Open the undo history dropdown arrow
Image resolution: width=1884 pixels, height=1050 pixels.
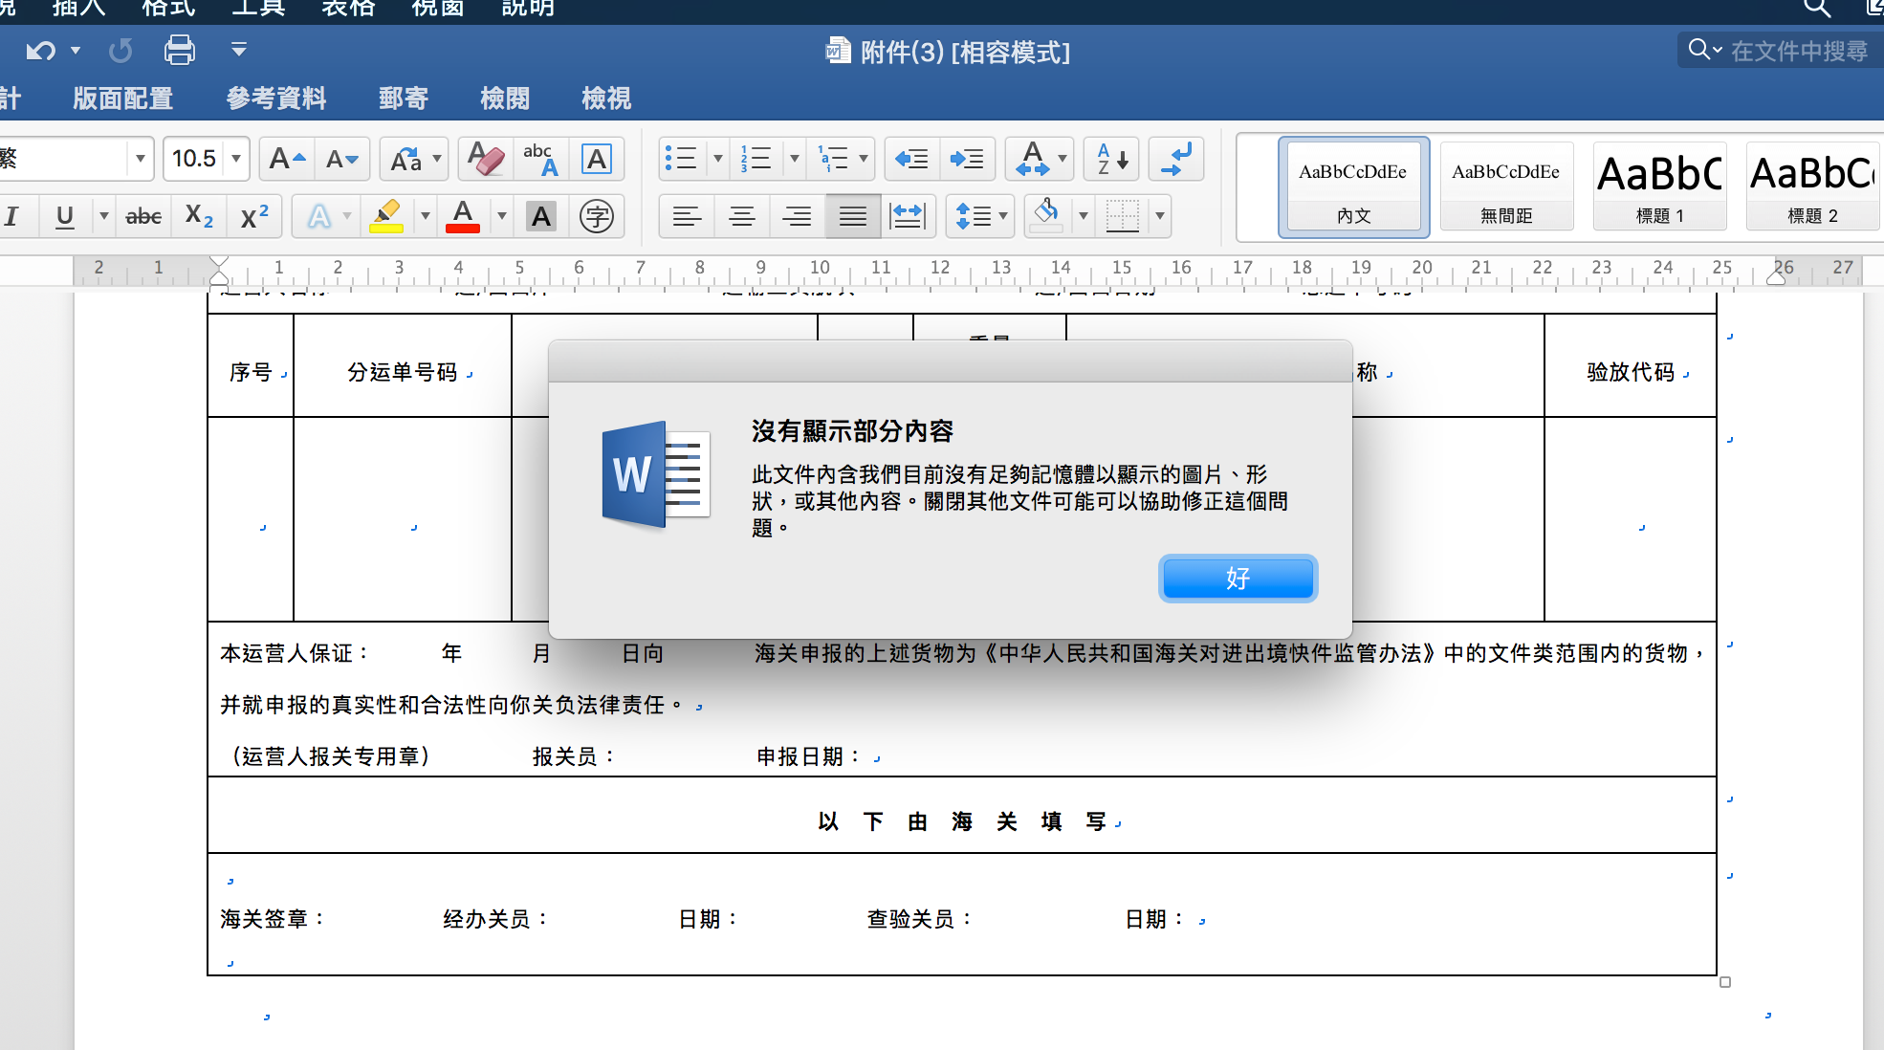[76, 50]
